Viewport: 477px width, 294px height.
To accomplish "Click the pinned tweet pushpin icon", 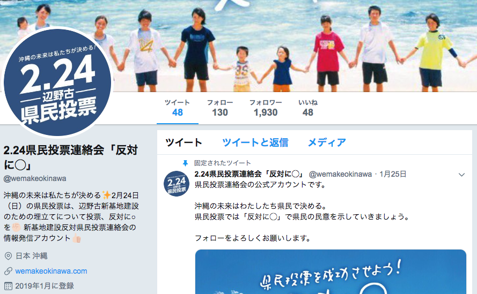I will click(185, 163).
